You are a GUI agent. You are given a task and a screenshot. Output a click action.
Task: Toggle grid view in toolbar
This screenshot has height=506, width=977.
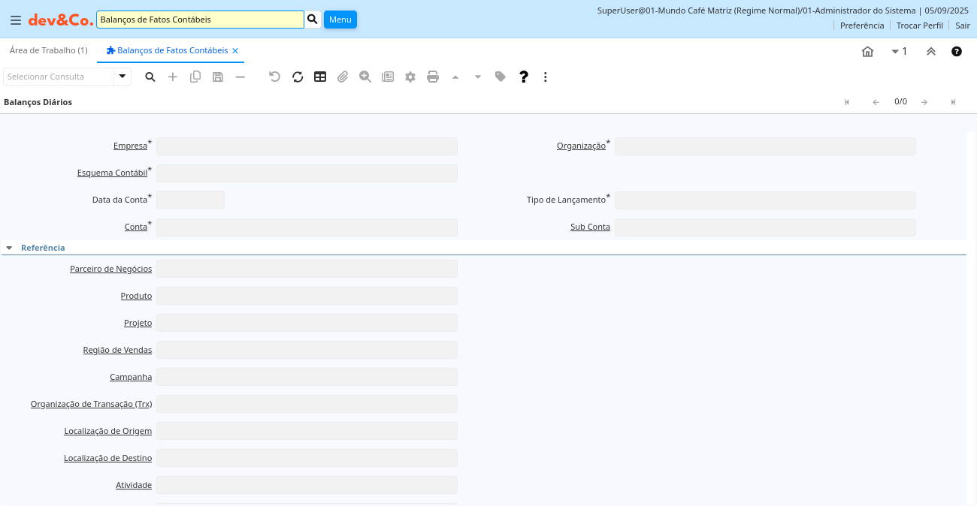320,77
